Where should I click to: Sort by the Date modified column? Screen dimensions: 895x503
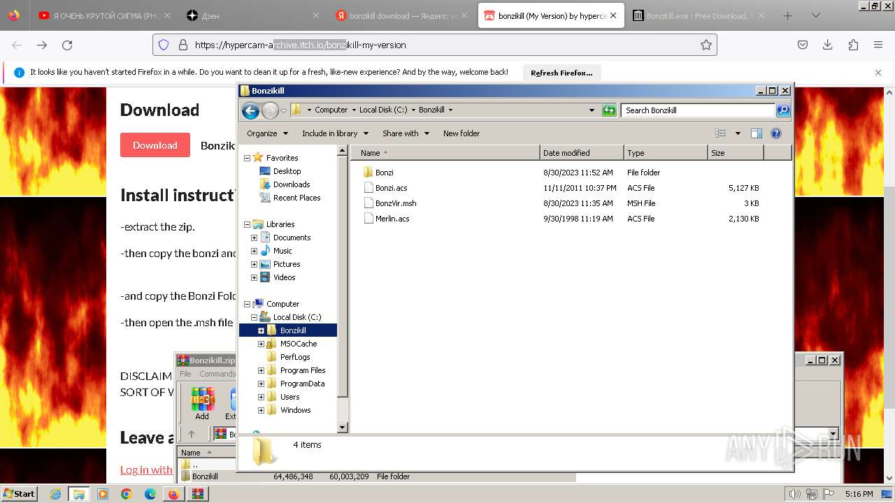tap(582, 153)
